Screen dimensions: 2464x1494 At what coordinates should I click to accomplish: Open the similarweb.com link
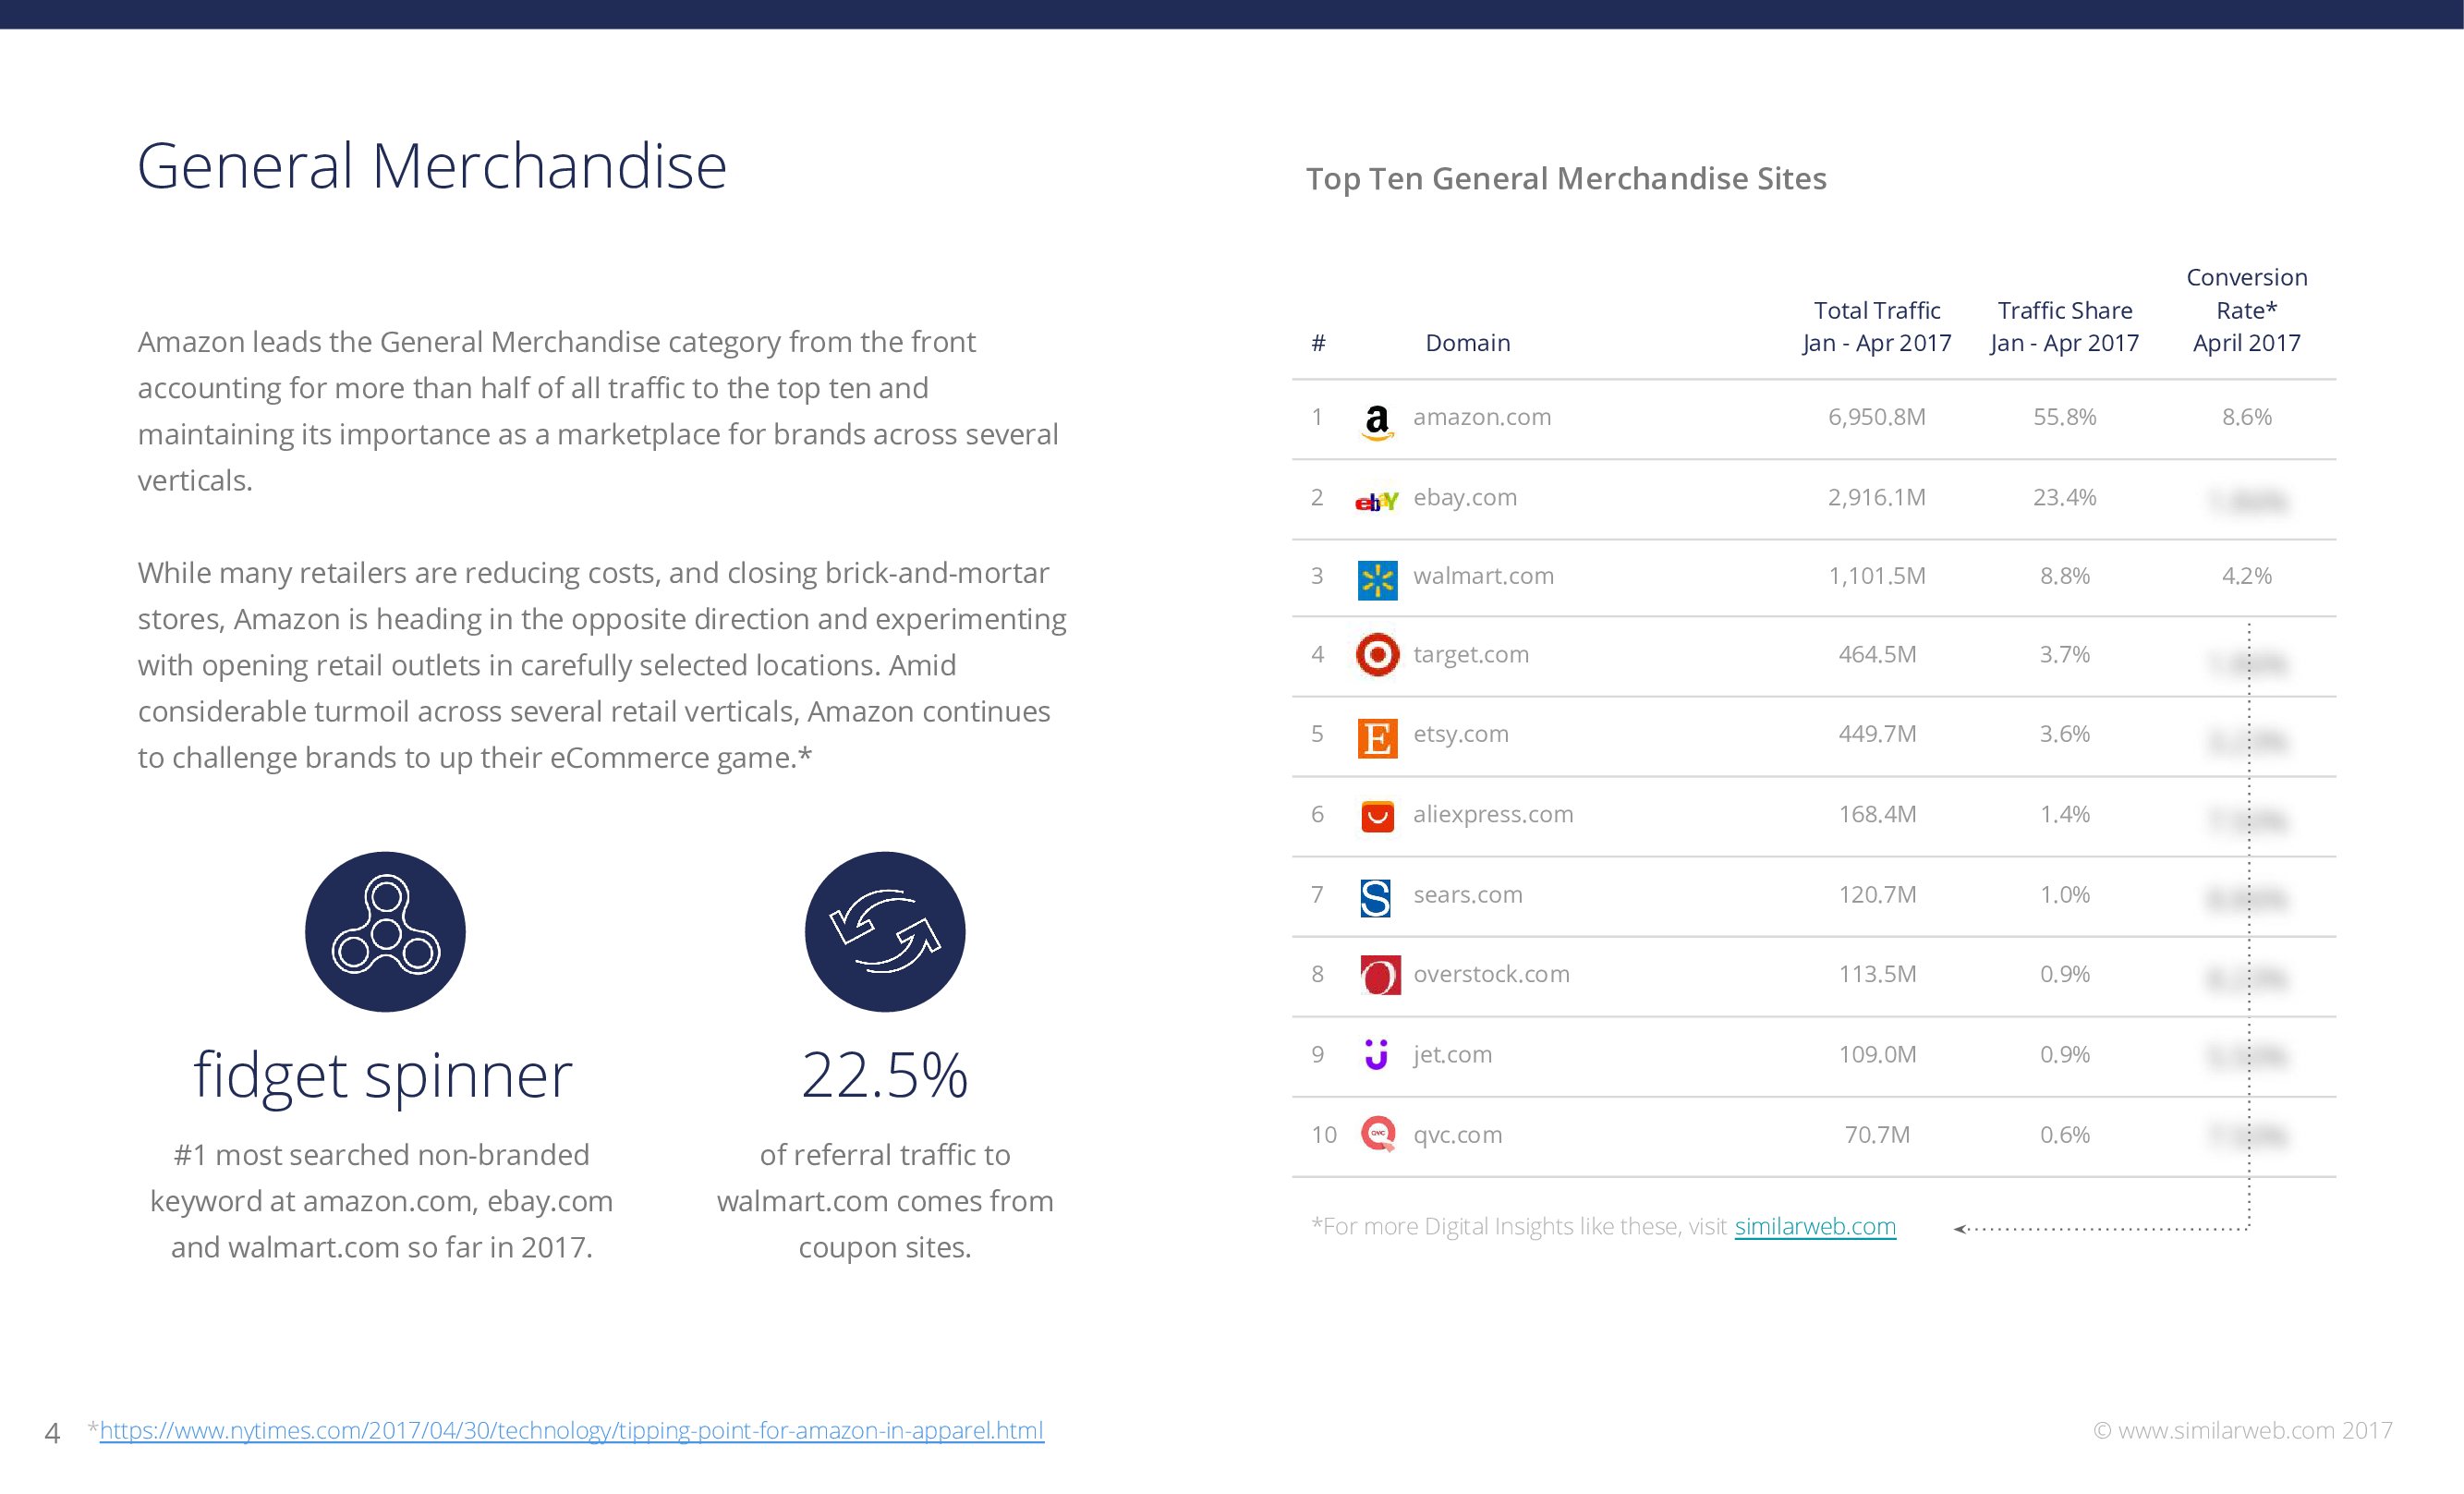tap(1814, 1226)
